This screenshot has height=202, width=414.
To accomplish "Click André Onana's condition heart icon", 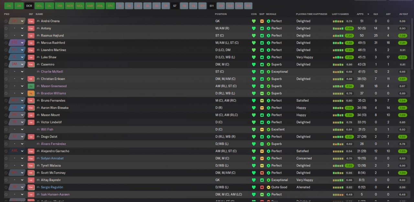I will tap(254, 21).
